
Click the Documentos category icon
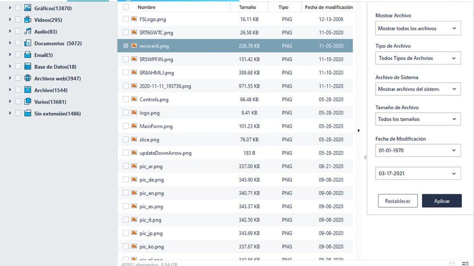pyautogui.click(x=28, y=43)
